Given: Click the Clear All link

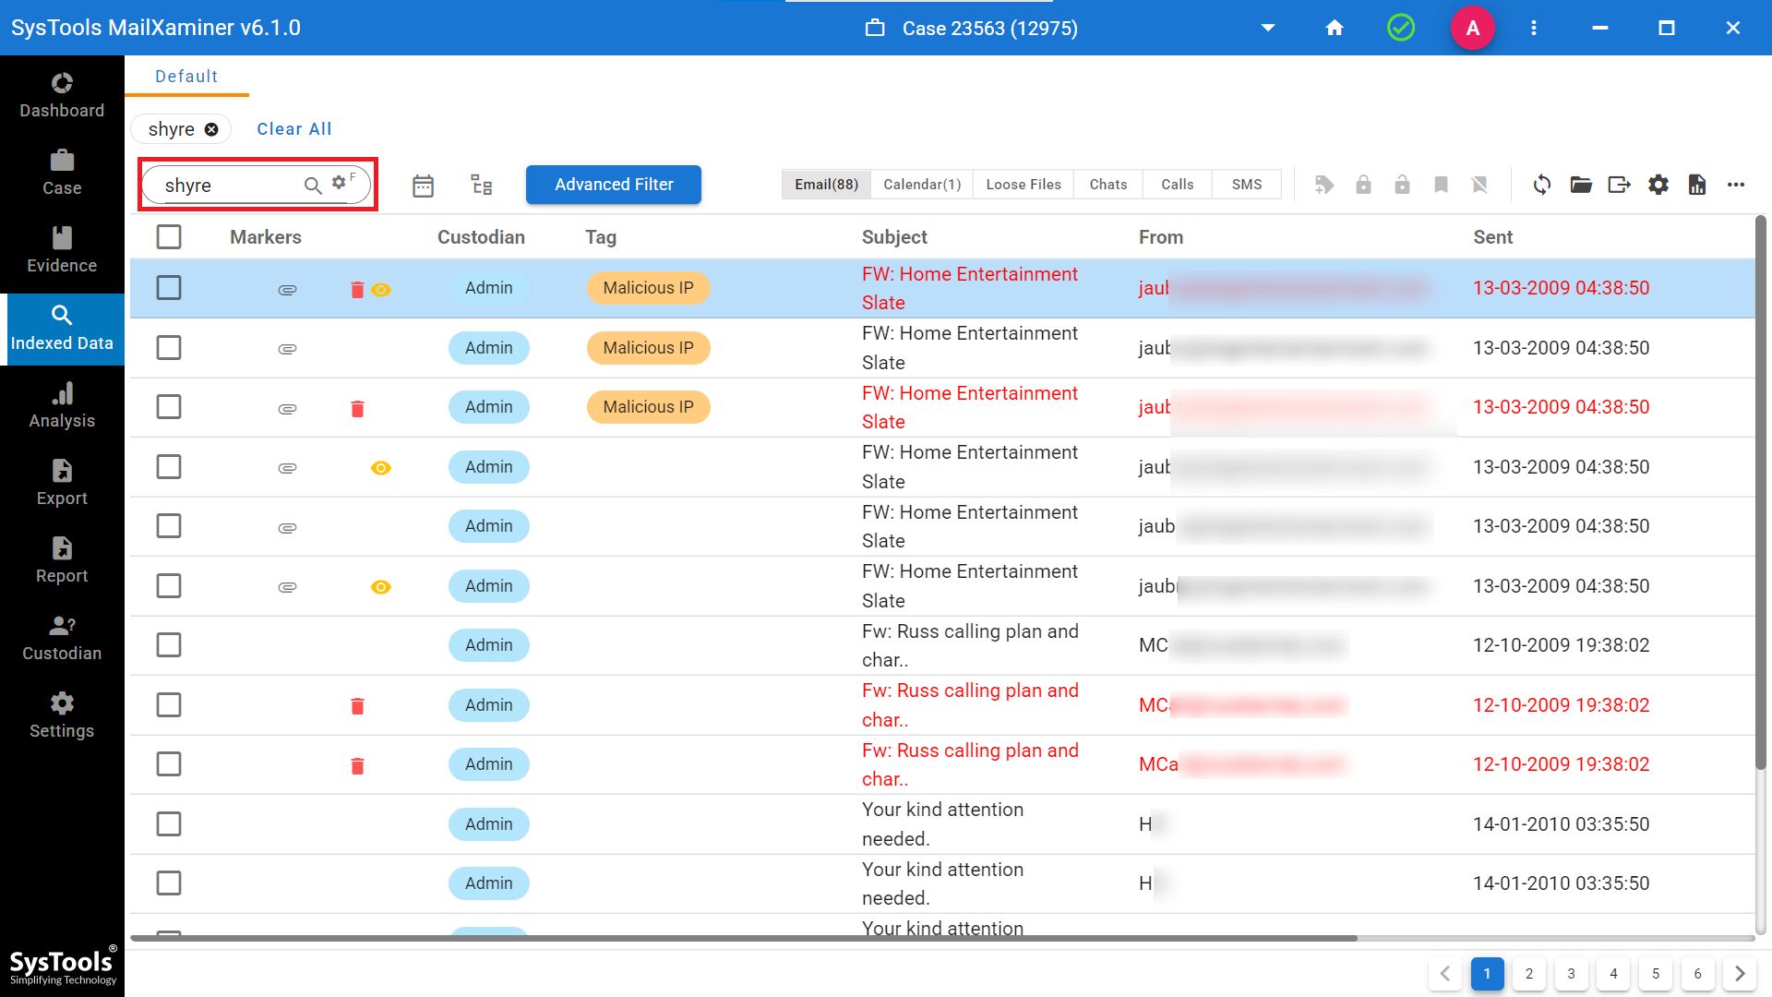Looking at the screenshot, I should pyautogui.click(x=294, y=129).
